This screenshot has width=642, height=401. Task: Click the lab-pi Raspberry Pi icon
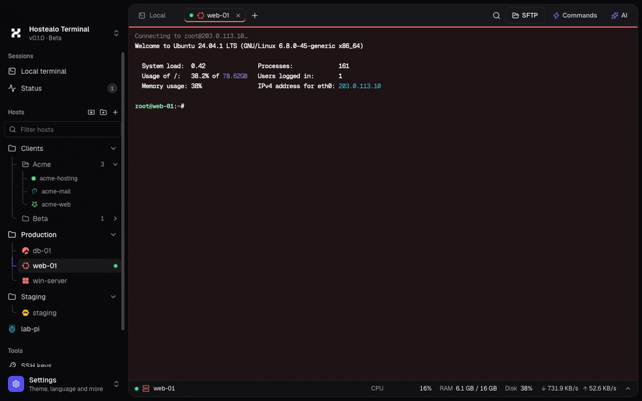[x=12, y=329]
